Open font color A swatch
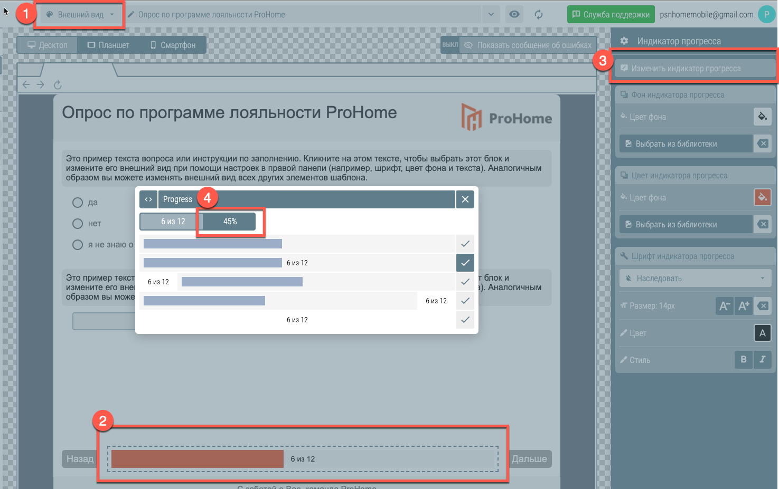Image resolution: width=779 pixels, height=489 pixels. click(763, 333)
